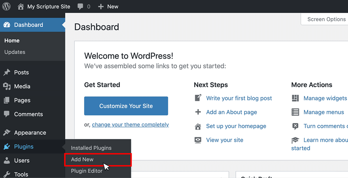Click the monitor icon beside View your site

[x=198, y=140]
